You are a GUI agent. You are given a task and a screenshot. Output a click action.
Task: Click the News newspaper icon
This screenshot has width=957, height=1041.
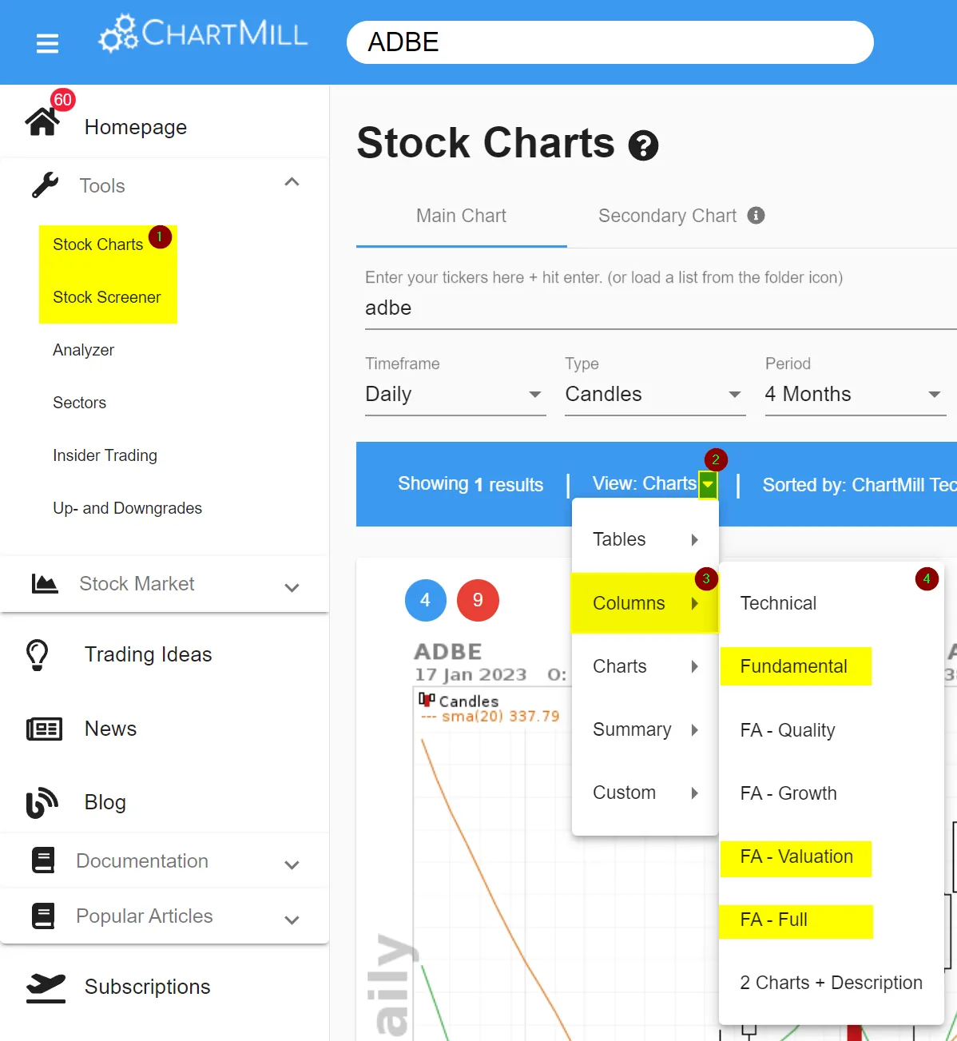point(44,729)
